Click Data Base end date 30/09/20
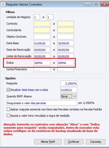The height and width of the screenshot is (148, 109). point(66,43)
